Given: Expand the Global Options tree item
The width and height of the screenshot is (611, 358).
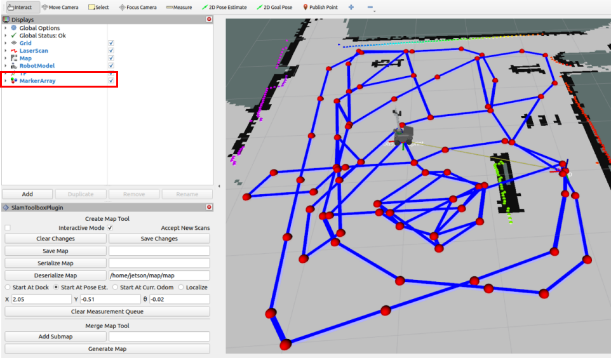Looking at the screenshot, I should pyautogui.click(x=6, y=28).
